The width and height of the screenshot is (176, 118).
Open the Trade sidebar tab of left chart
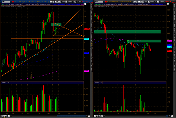pyautogui.click(x=92, y=6)
